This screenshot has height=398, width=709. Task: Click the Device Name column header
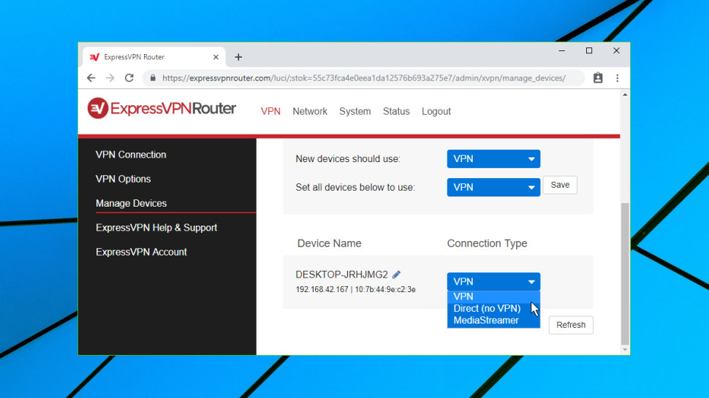329,243
